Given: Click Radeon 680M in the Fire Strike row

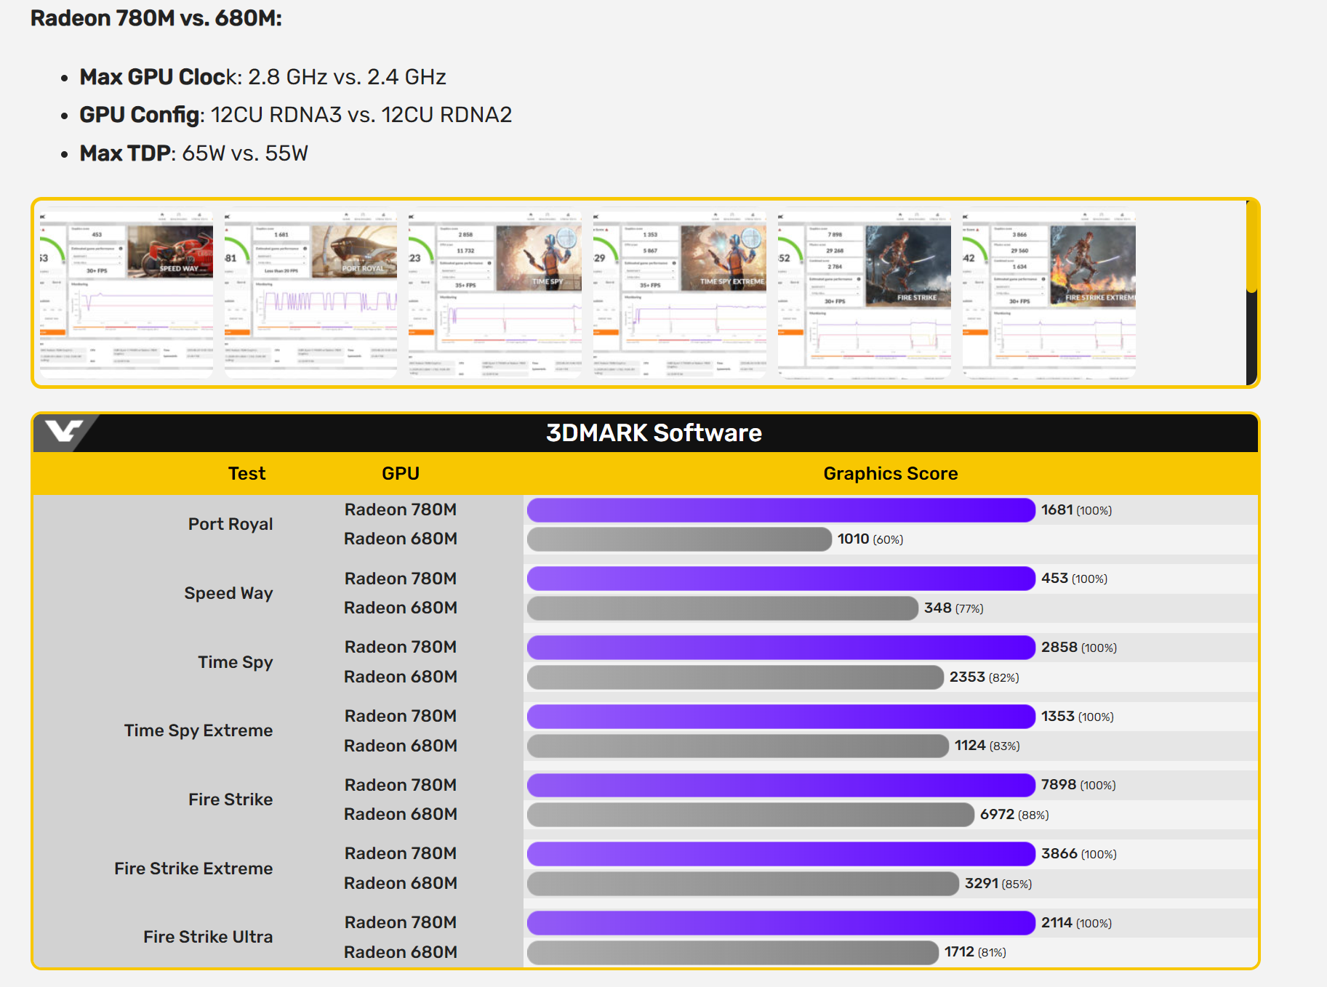Looking at the screenshot, I should pos(401,814).
